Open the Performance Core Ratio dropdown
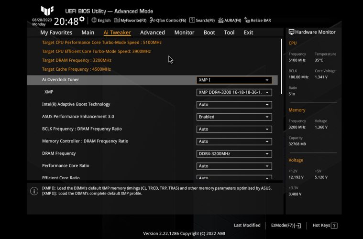Screen dimensions: 363x239 click(x=234, y=166)
